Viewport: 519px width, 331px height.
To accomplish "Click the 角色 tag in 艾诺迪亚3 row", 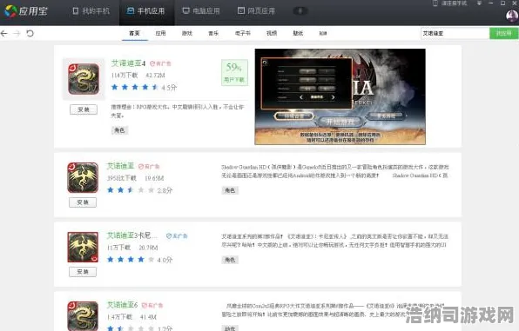I will coord(230,260).
